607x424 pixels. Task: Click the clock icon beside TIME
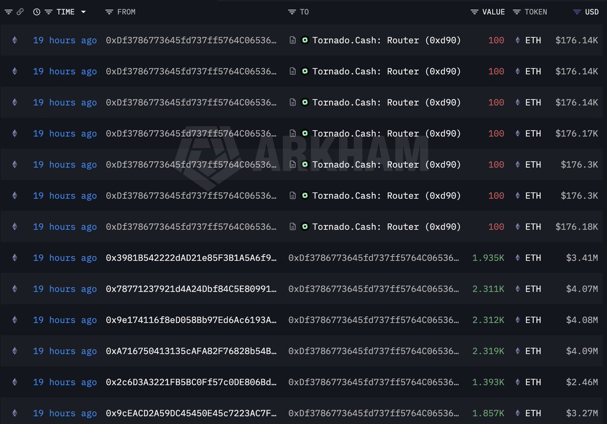pos(36,12)
